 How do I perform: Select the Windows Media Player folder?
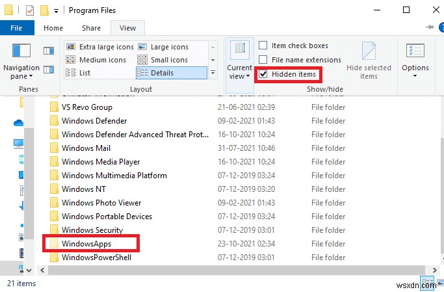click(101, 161)
